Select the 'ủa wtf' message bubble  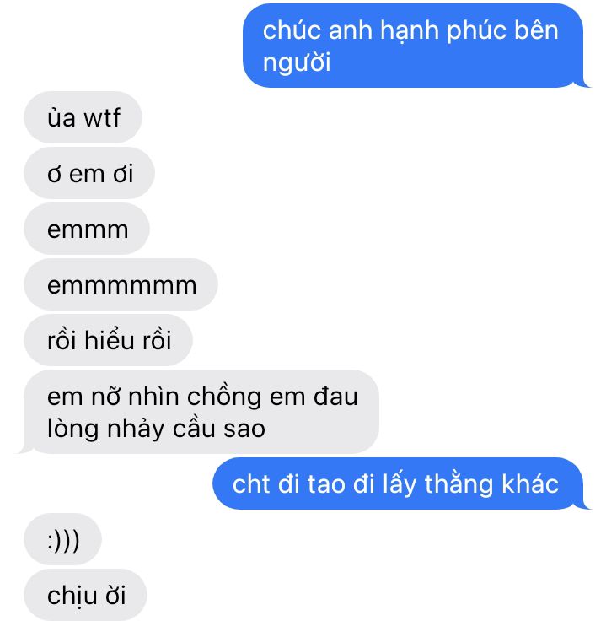click(x=83, y=117)
